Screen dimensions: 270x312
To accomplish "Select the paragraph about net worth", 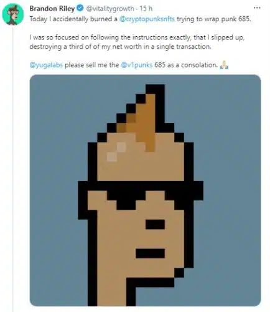I will (137, 42).
